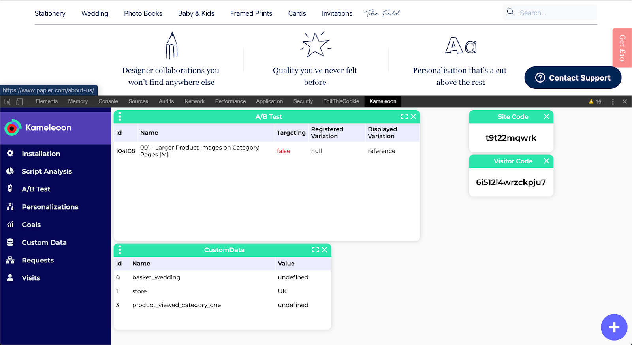
Task: Click the Contact Support question mark icon
Action: (540, 78)
